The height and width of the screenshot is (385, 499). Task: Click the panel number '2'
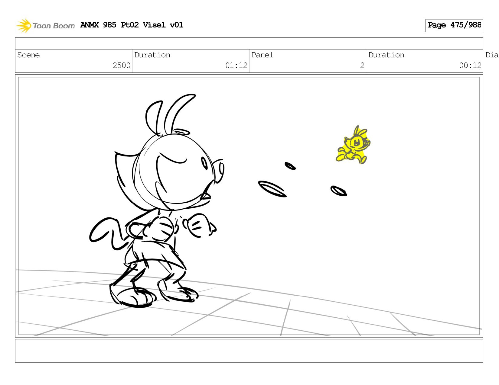[362, 66]
